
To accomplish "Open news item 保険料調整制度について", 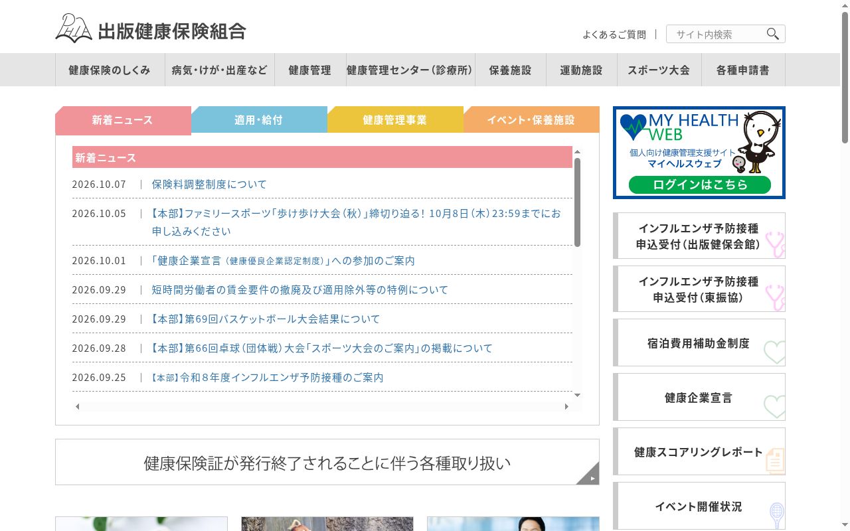I will [209, 184].
